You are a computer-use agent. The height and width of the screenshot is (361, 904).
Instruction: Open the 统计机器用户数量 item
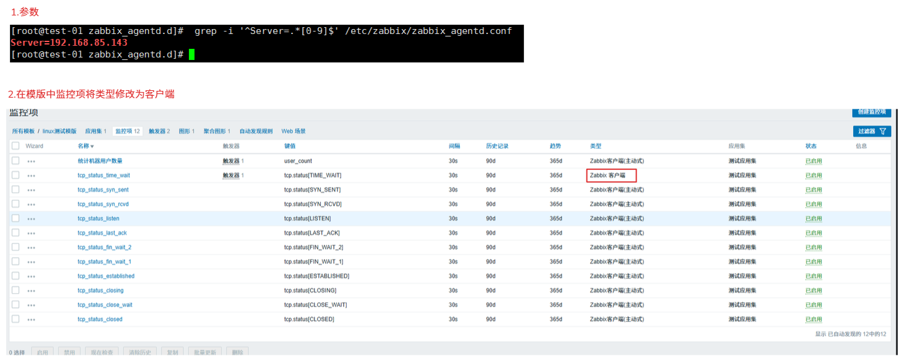click(x=100, y=161)
